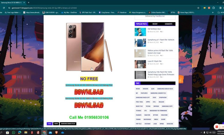The height and width of the screenshot is (135, 224).
Task: Bookmark this page with the star icon
Action: click(198, 8)
